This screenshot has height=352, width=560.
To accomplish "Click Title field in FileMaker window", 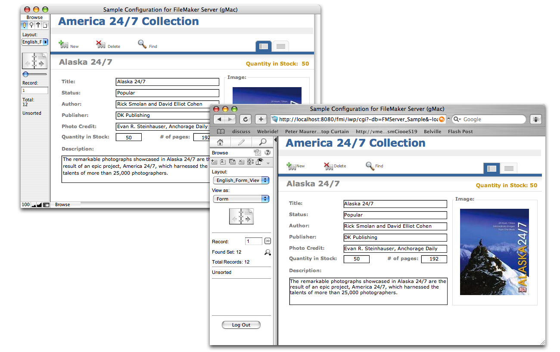I will pos(168,82).
